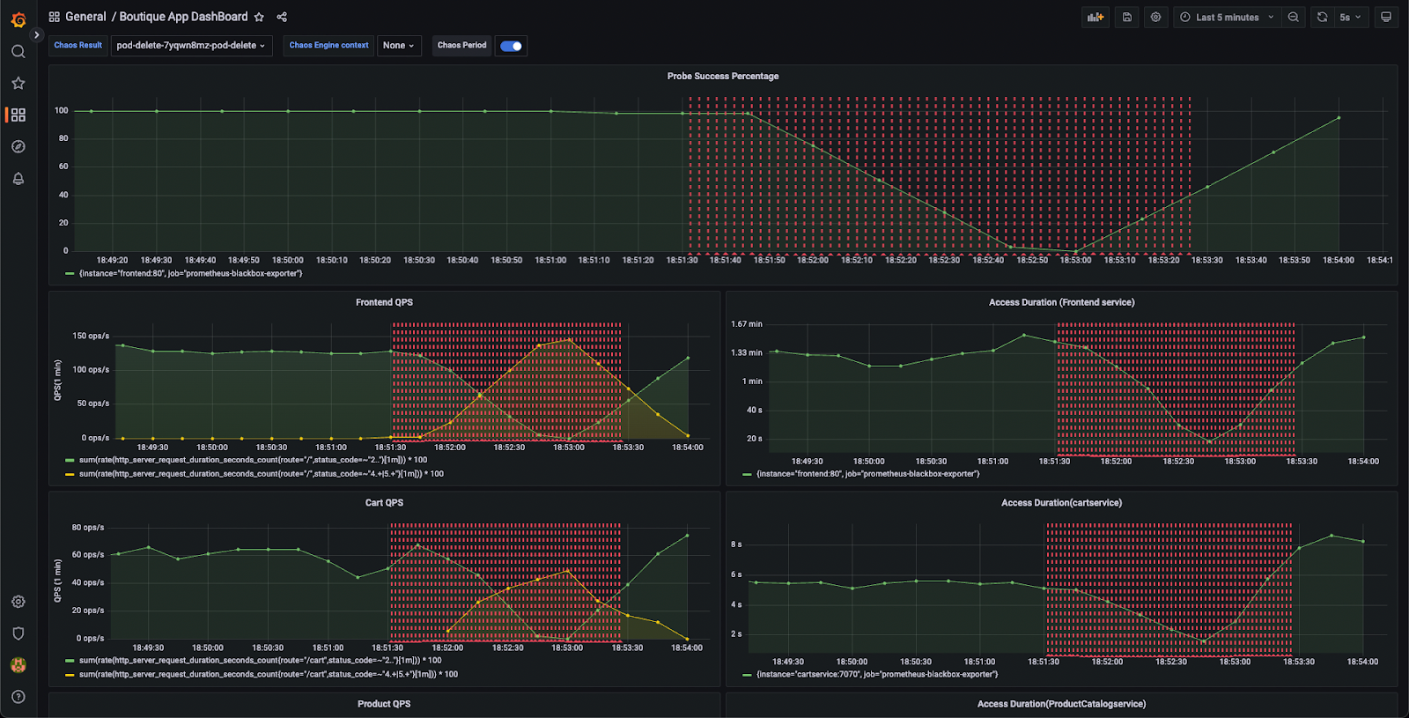Open Access Duration (Frontend service) panel menu
Viewport: 1409px width, 718px height.
click(x=1061, y=302)
